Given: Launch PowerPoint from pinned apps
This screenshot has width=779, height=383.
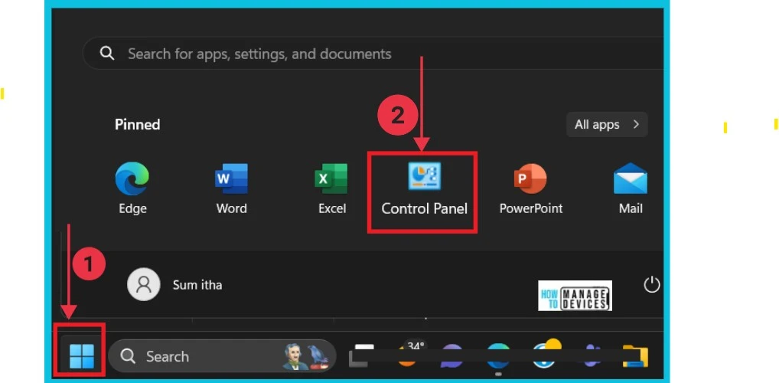Looking at the screenshot, I should pos(530,188).
